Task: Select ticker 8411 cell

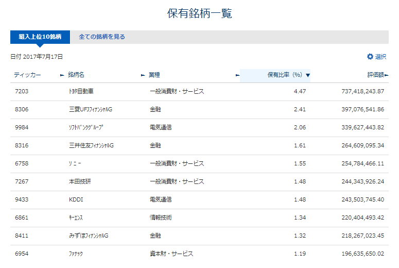Action: coord(22,236)
